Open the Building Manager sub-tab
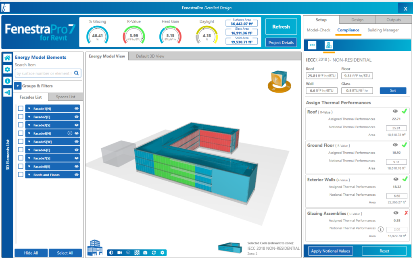The image size is (413, 259). coord(383,30)
